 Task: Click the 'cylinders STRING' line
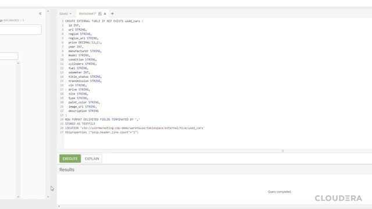coord(83,64)
